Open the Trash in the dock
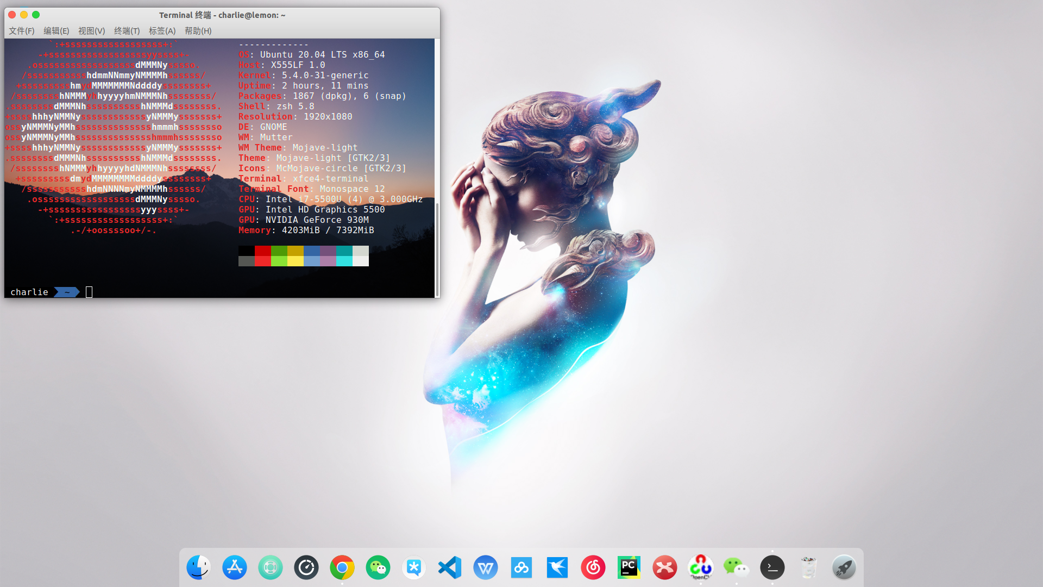1043x587 pixels. point(809,567)
